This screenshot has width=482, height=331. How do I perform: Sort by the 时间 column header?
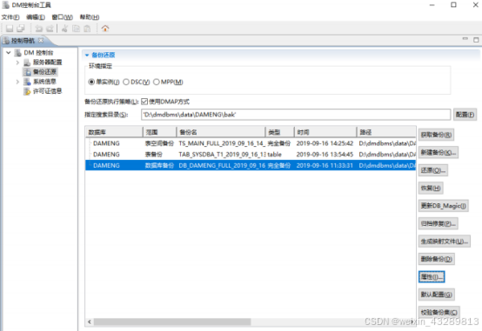click(x=325, y=132)
